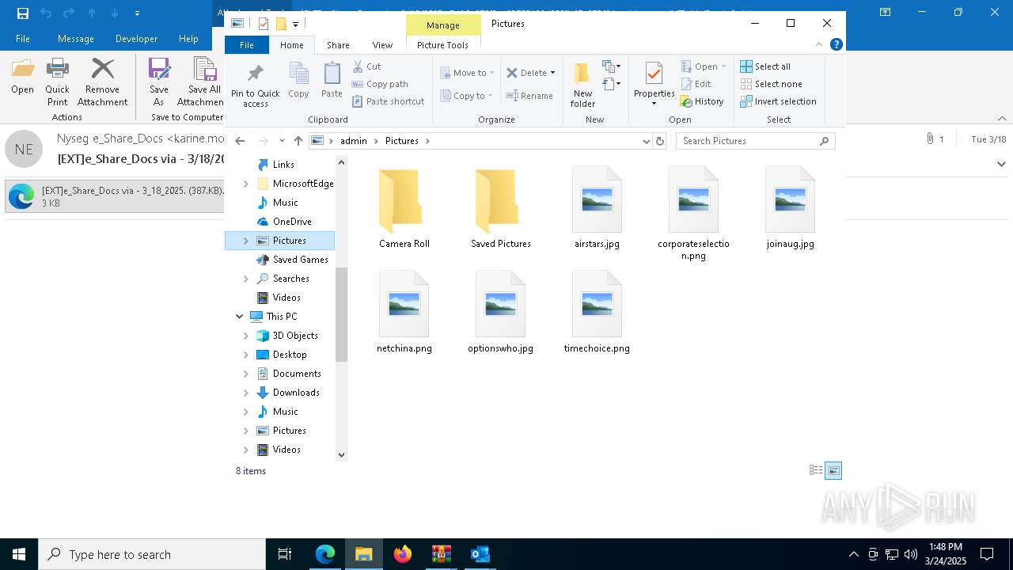The height and width of the screenshot is (570, 1013).
Task: Open Properties in the Explorer ribbon
Action: coord(654,85)
